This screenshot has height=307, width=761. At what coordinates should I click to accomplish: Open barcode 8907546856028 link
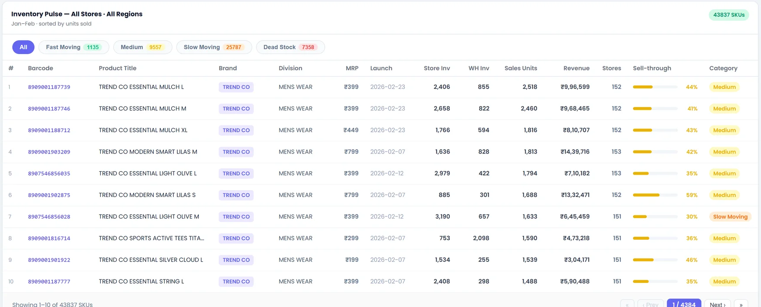click(x=49, y=216)
